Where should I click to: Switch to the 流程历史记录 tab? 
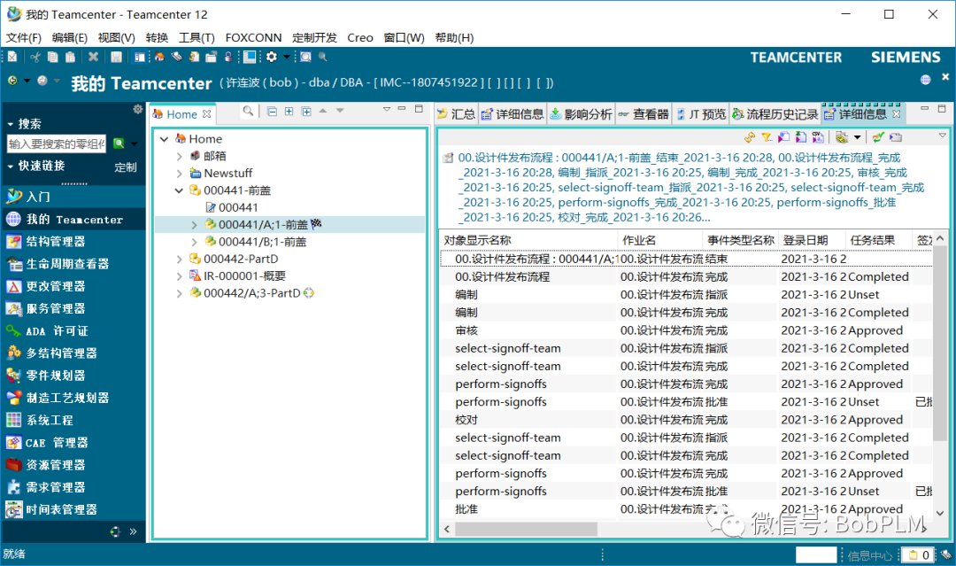tap(775, 114)
